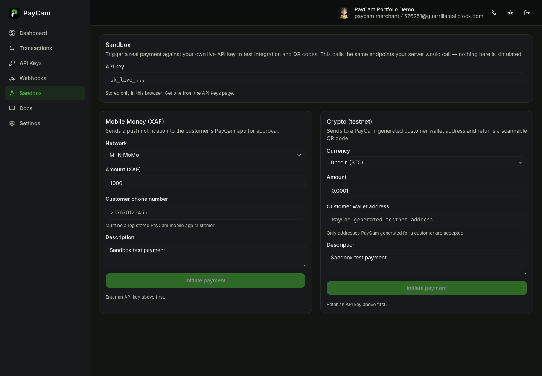
Task: Click the Customer phone number field
Action: [206, 212]
